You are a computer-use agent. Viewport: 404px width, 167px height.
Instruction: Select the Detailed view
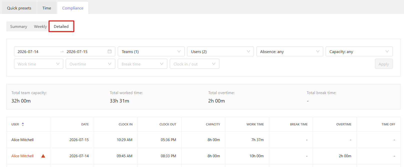coord(61,26)
